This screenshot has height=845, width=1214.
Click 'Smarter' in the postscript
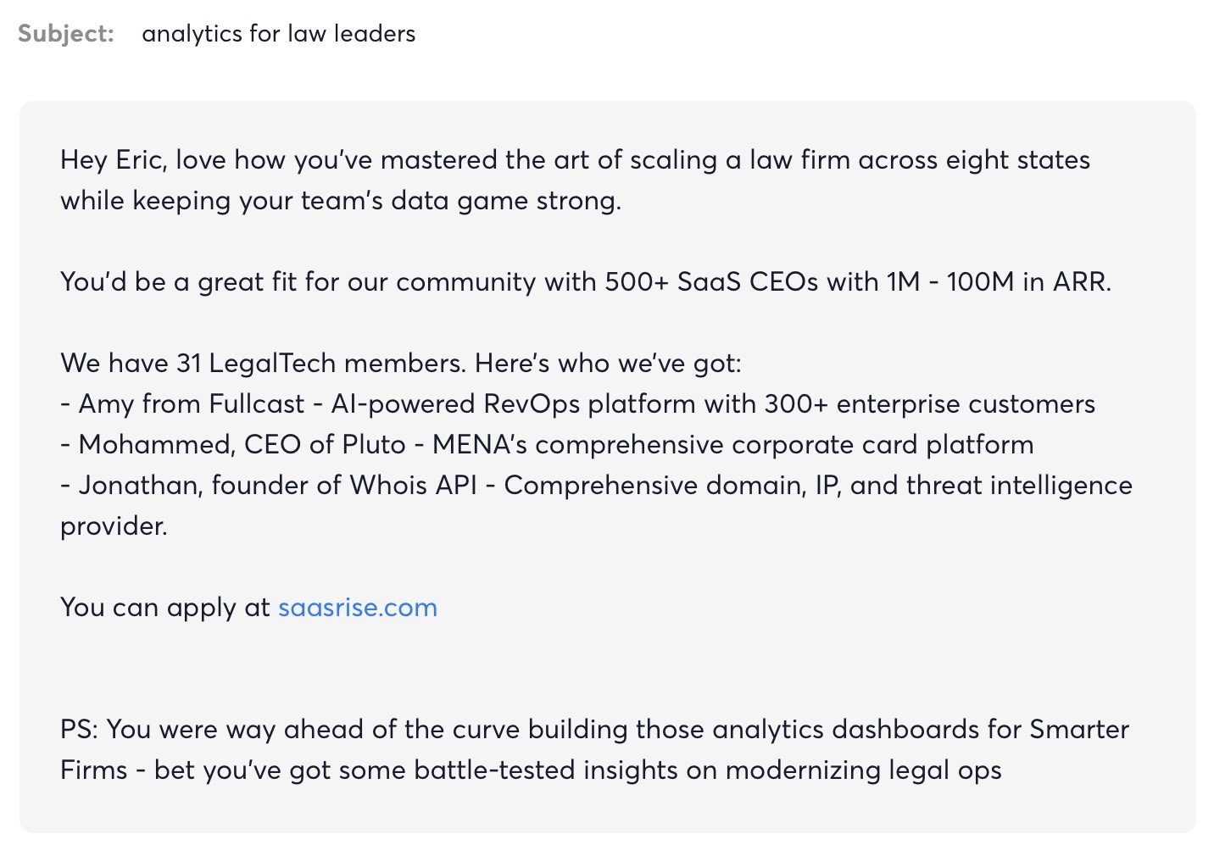click(1078, 730)
